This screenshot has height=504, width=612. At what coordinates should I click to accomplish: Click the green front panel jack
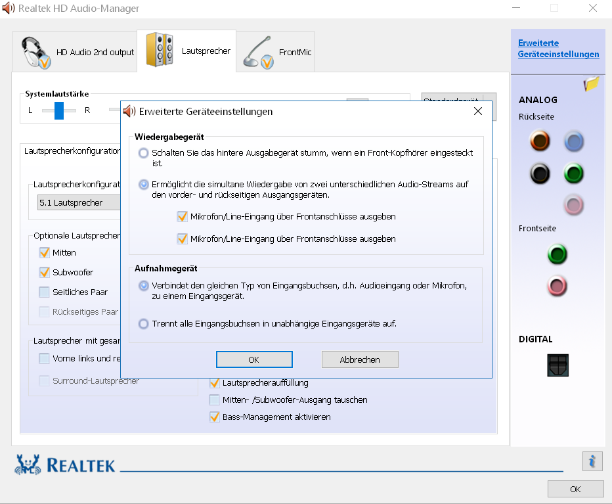coord(557,254)
